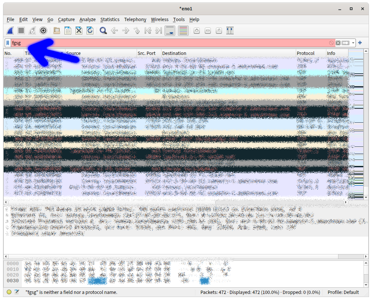The image size is (372, 300).
Task: Clear the display filter with the X button
Action: point(338,43)
